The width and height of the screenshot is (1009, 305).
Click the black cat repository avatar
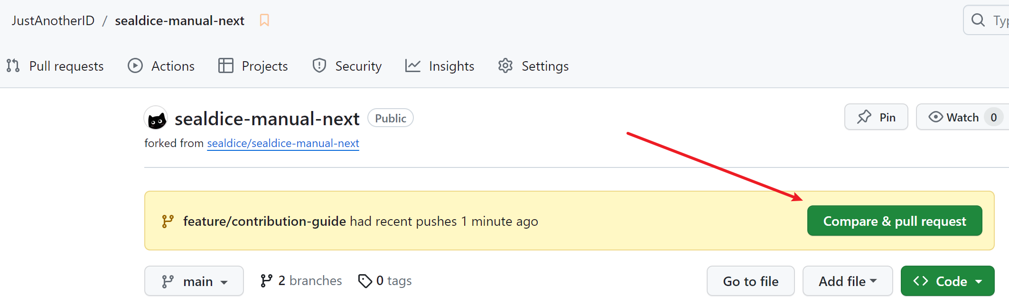[x=156, y=119]
